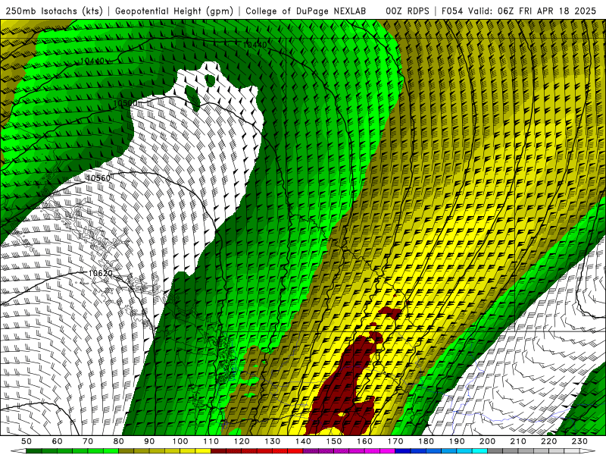Click the 220 knot scale label
Viewport: 606px width, 455px height.
tap(548, 441)
